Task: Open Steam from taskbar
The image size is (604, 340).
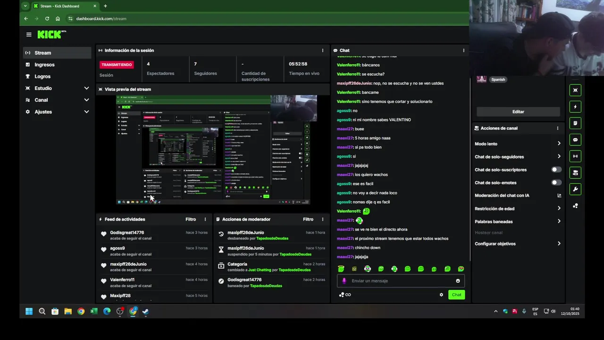Action: 146,311
